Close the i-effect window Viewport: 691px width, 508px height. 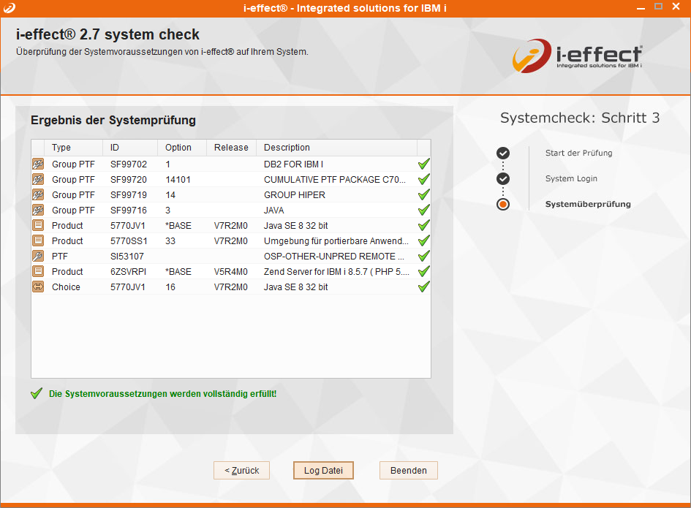coord(676,7)
